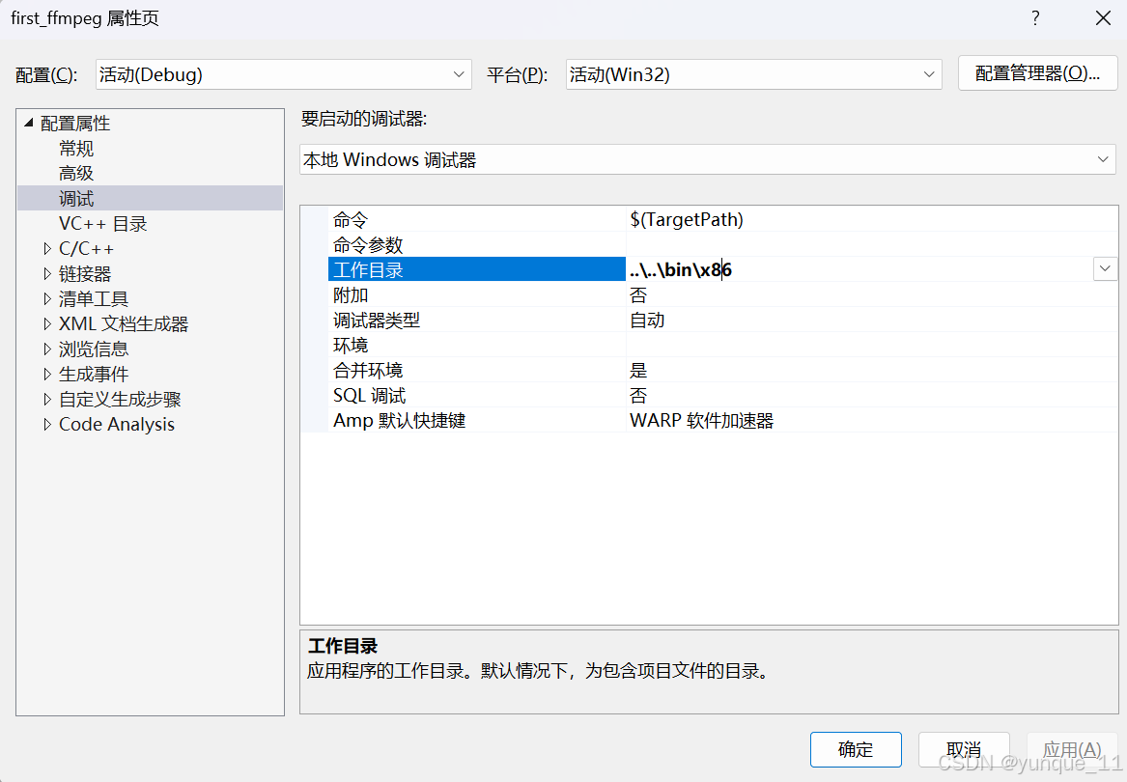The height and width of the screenshot is (782, 1127).
Task: Click the help question mark icon
Action: (1034, 17)
